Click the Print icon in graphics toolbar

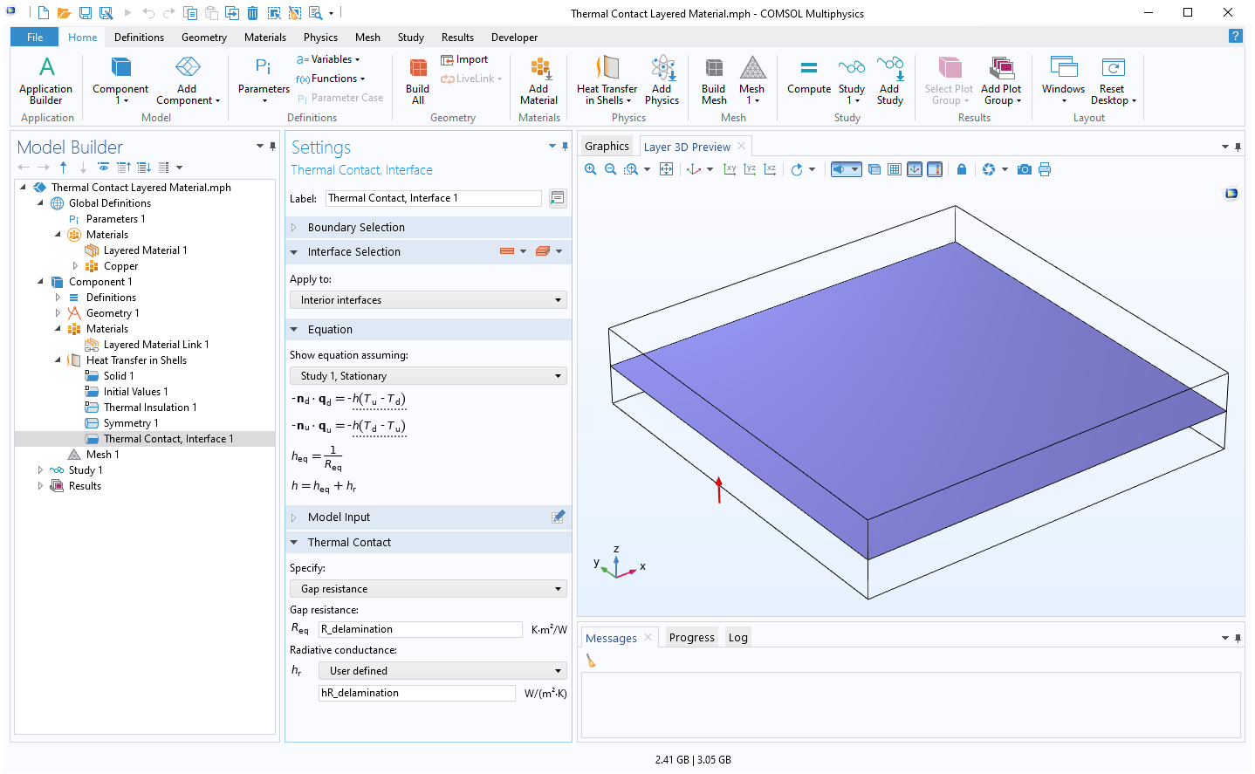[x=1045, y=169]
